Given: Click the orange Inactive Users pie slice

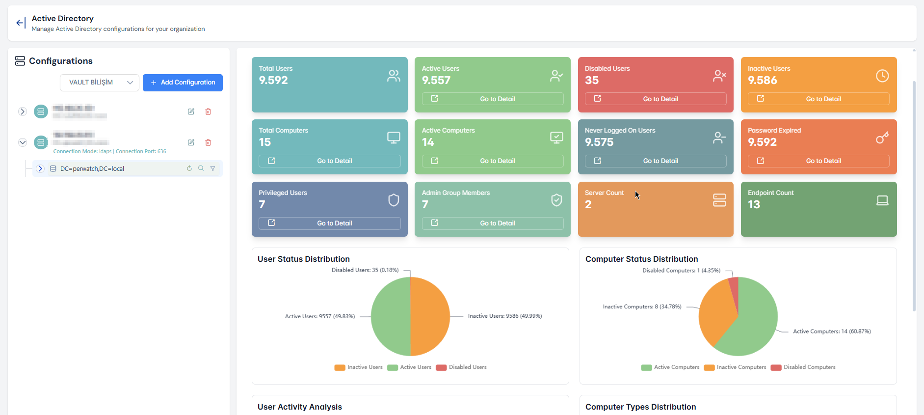Looking at the screenshot, I should click(430, 317).
